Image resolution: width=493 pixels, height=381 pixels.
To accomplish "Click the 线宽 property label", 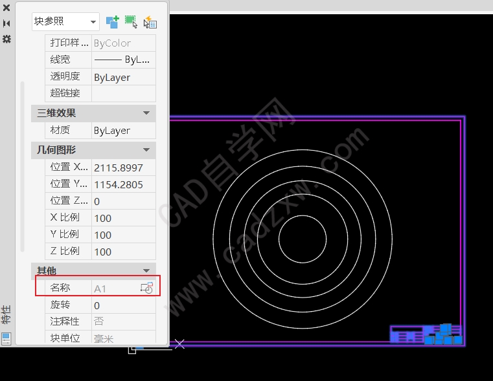I will pos(60,60).
